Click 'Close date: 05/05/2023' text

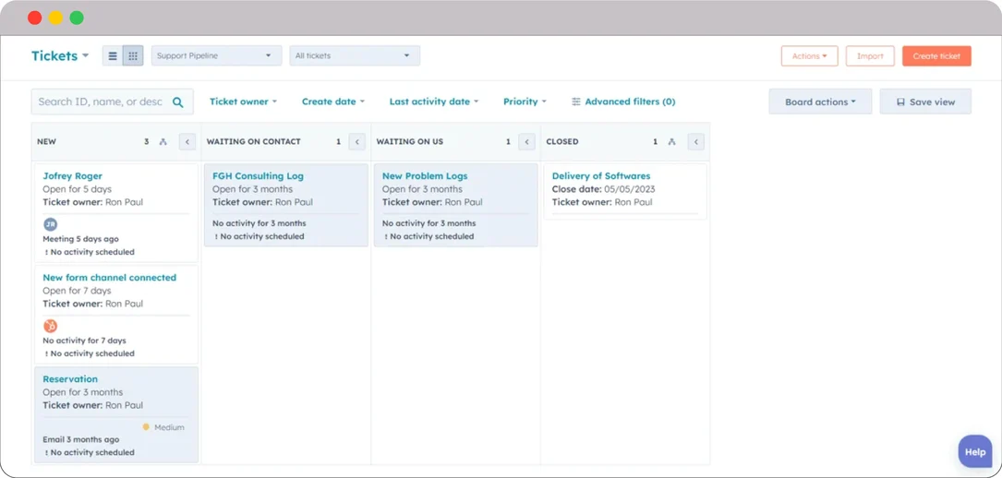click(603, 189)
